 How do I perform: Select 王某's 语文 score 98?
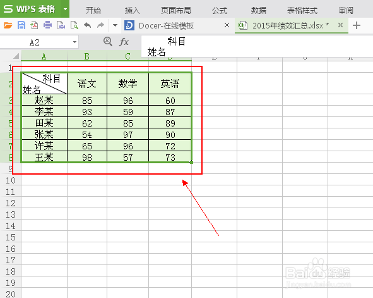tap(87, 157)
